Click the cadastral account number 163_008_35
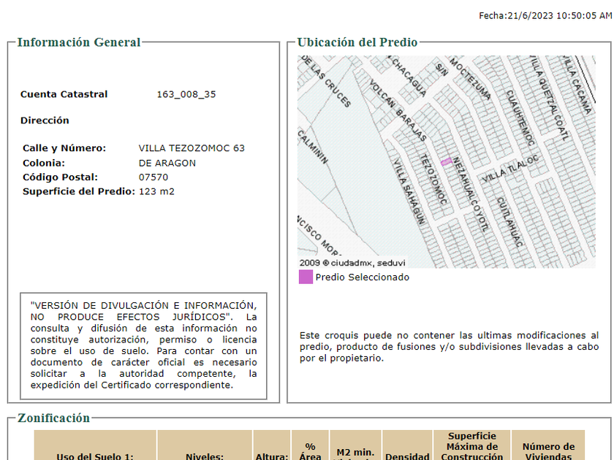The height and width of the screenshot is (460, 614). [x=186, y=94]
